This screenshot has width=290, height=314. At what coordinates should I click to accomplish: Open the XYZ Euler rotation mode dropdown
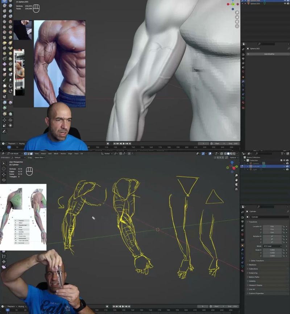click(x=272, y=246)
